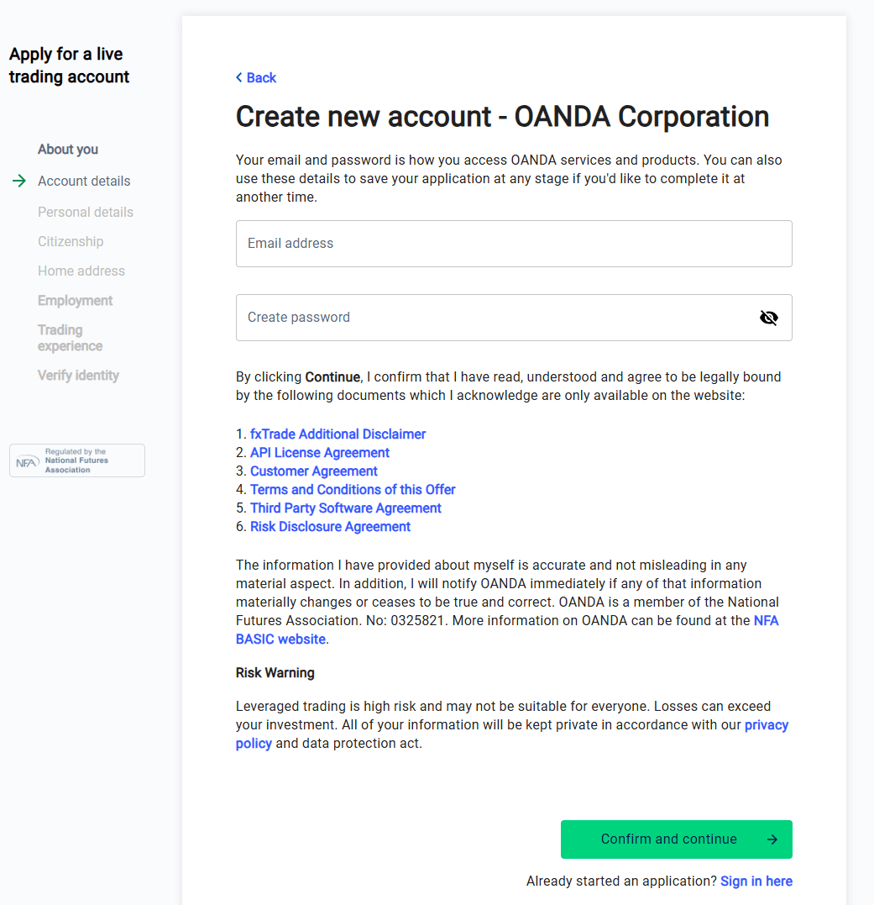
Task: Open the Customer Agreement link
Action: point(314,471)
